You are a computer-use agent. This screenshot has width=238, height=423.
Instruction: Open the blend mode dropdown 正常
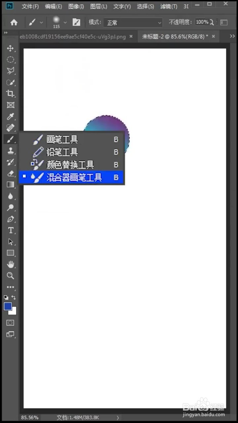point(133,22)
